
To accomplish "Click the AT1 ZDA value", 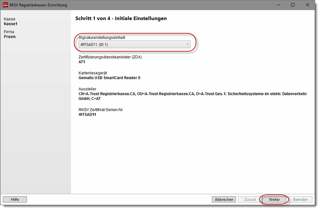I will (82, 62).
